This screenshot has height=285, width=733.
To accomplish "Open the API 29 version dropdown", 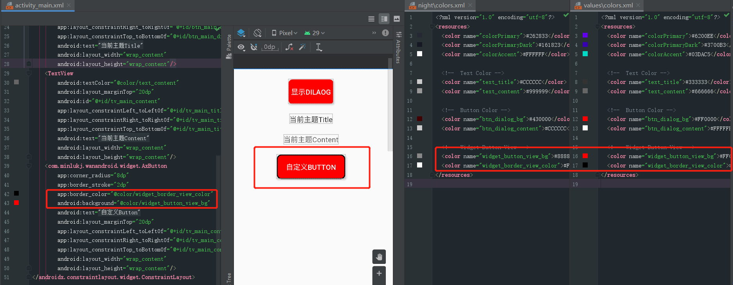I will click(314, 33).
